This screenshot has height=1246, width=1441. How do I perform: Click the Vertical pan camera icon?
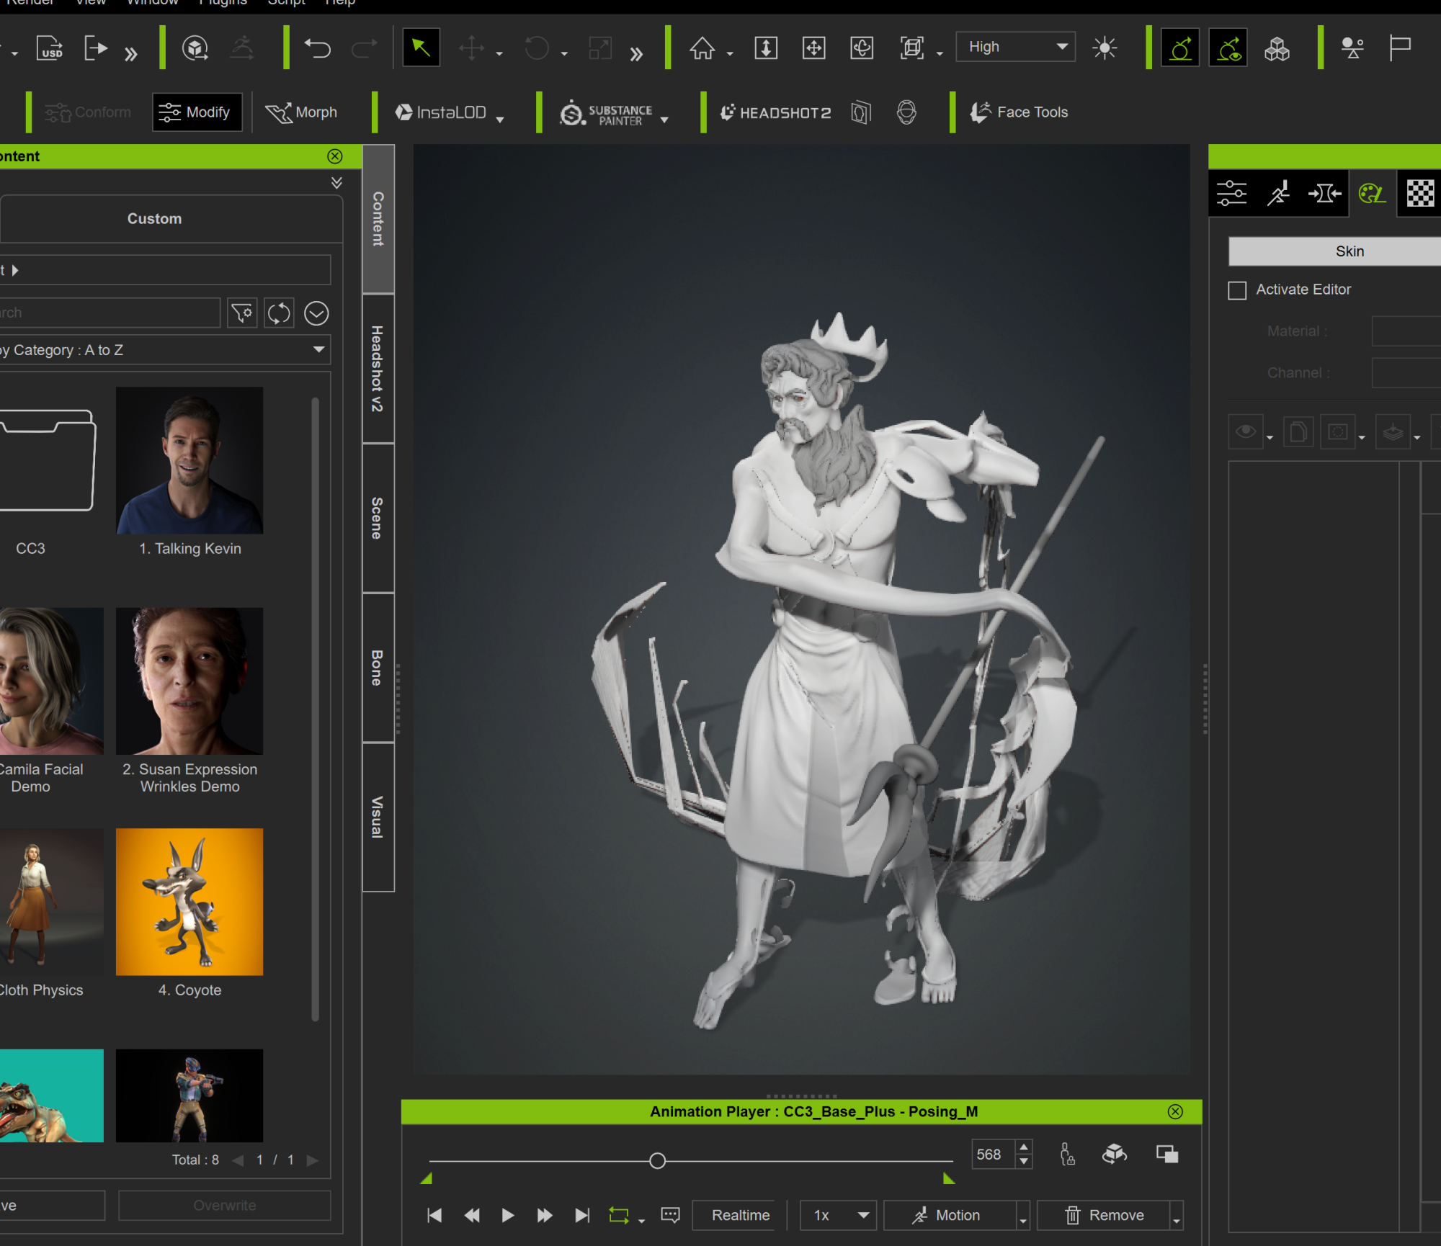tap(766, 48)
